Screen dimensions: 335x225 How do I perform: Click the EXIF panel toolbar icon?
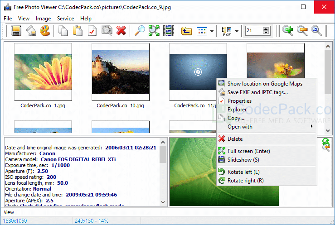[227, 31]
